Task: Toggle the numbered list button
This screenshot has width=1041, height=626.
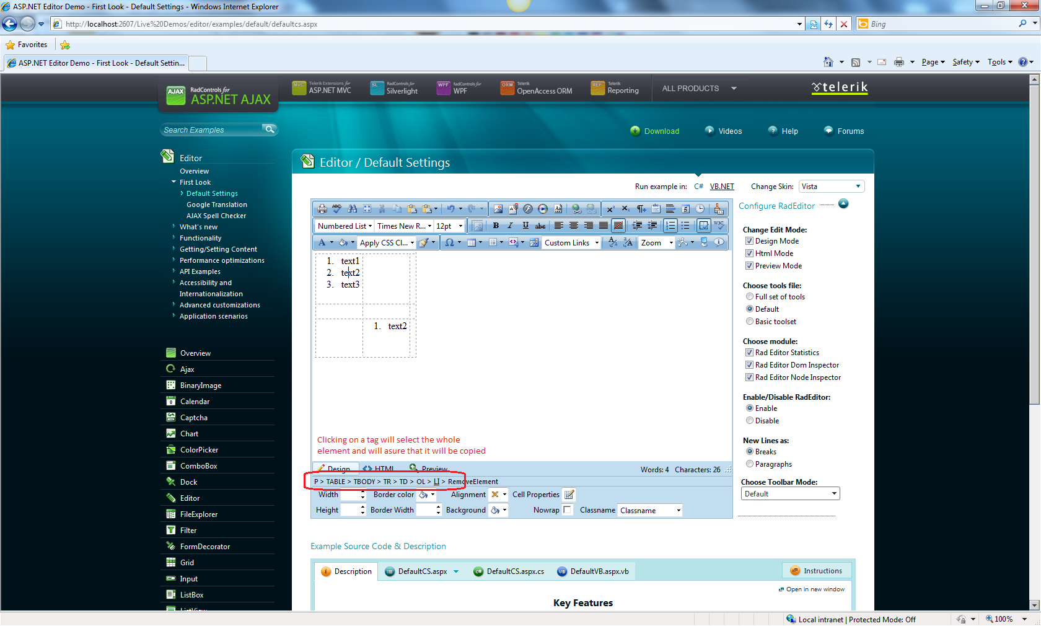Action: tap(670, 226)
